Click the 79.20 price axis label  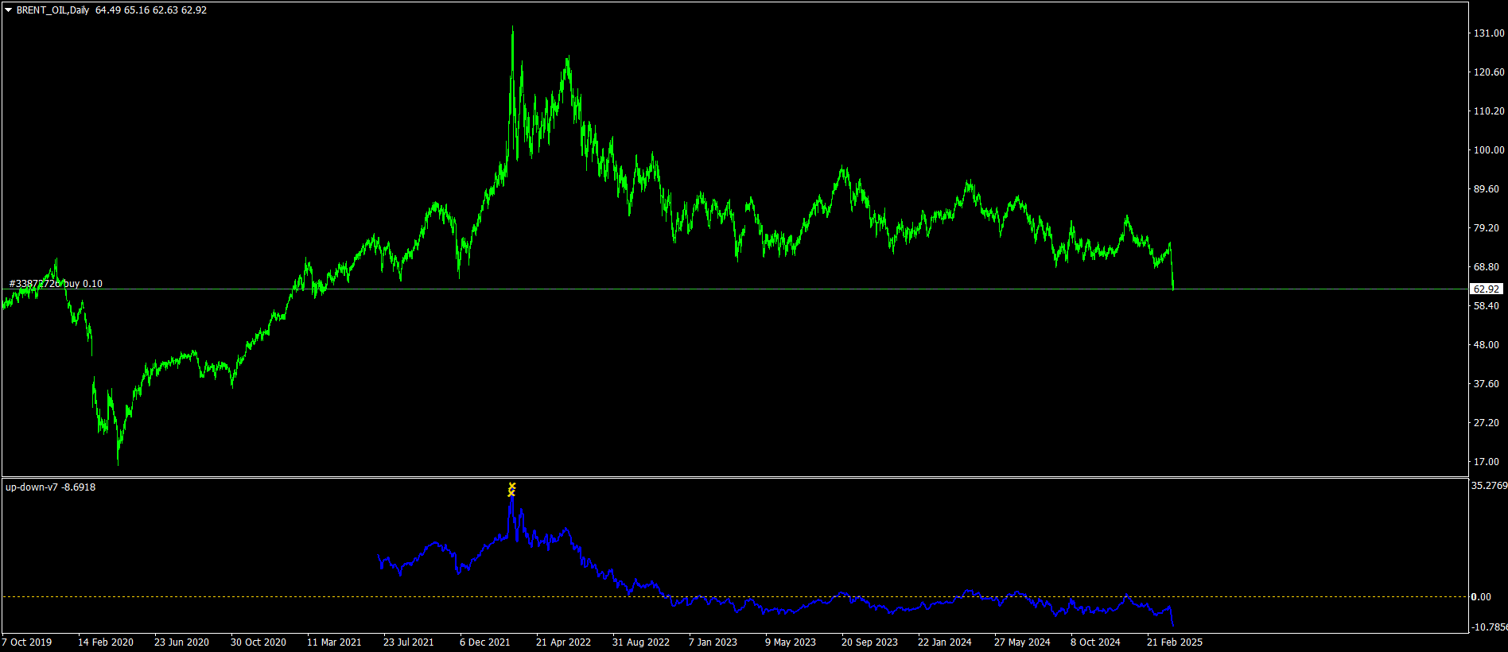pyautogui.click(x=1487, y=228)
